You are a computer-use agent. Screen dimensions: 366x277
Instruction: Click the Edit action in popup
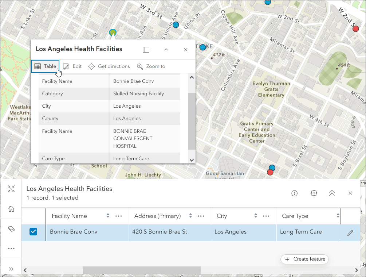point(72,66)
